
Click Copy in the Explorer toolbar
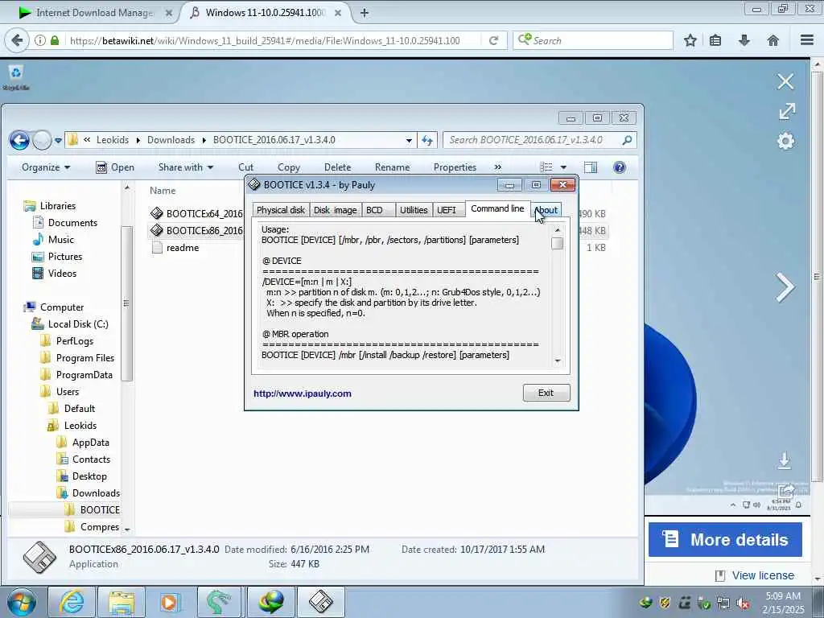tap(289, 167)
